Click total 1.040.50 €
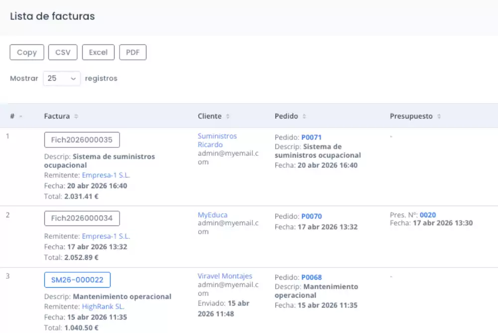The height and width of the screenshot is (333, 498). [81, 328]
